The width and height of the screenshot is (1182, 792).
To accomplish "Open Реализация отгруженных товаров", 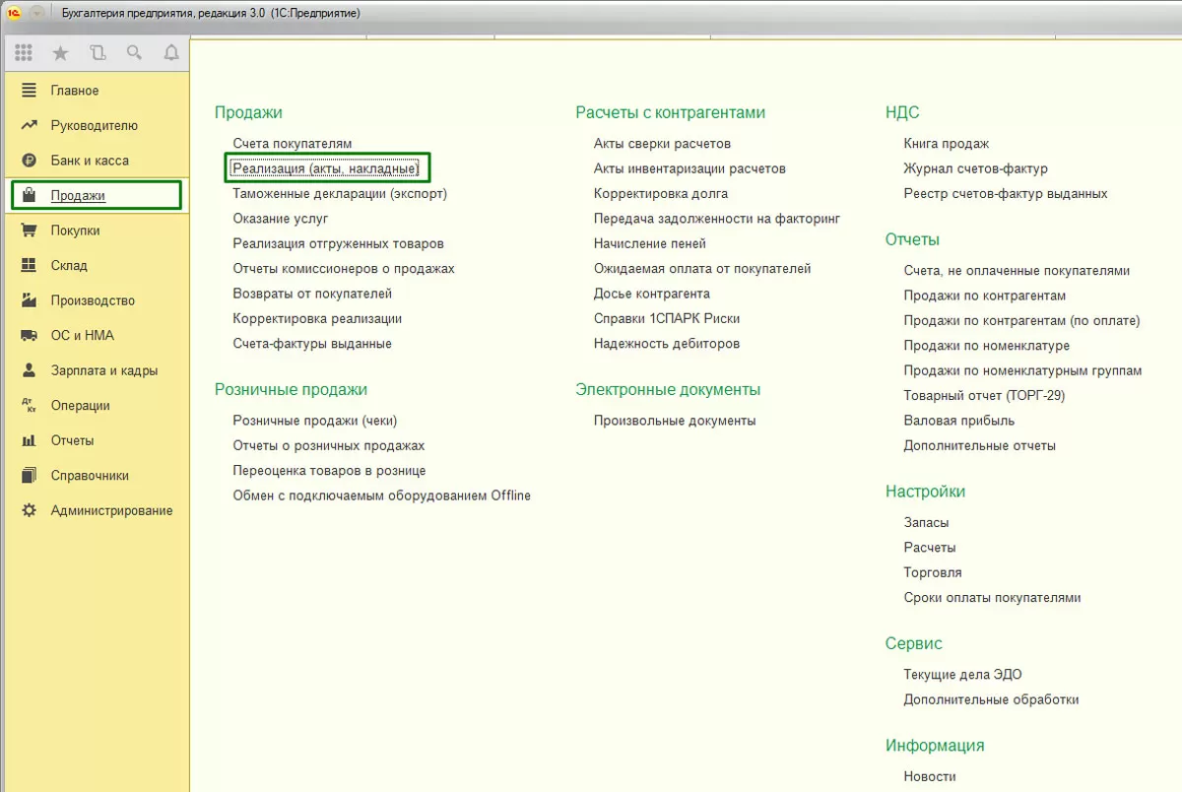I will pyautogui.click(x=339, y=243).
